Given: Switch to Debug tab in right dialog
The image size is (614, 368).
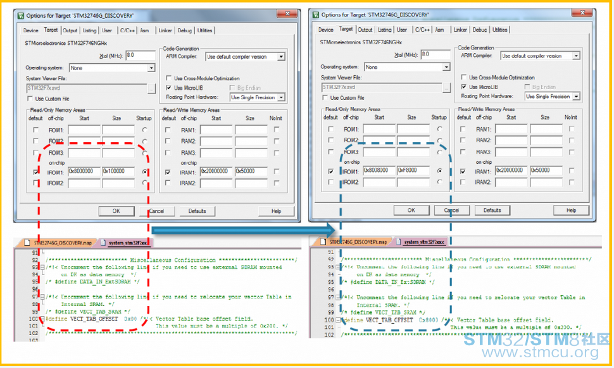Looking at the screenshot, I should tap(480, 30).
